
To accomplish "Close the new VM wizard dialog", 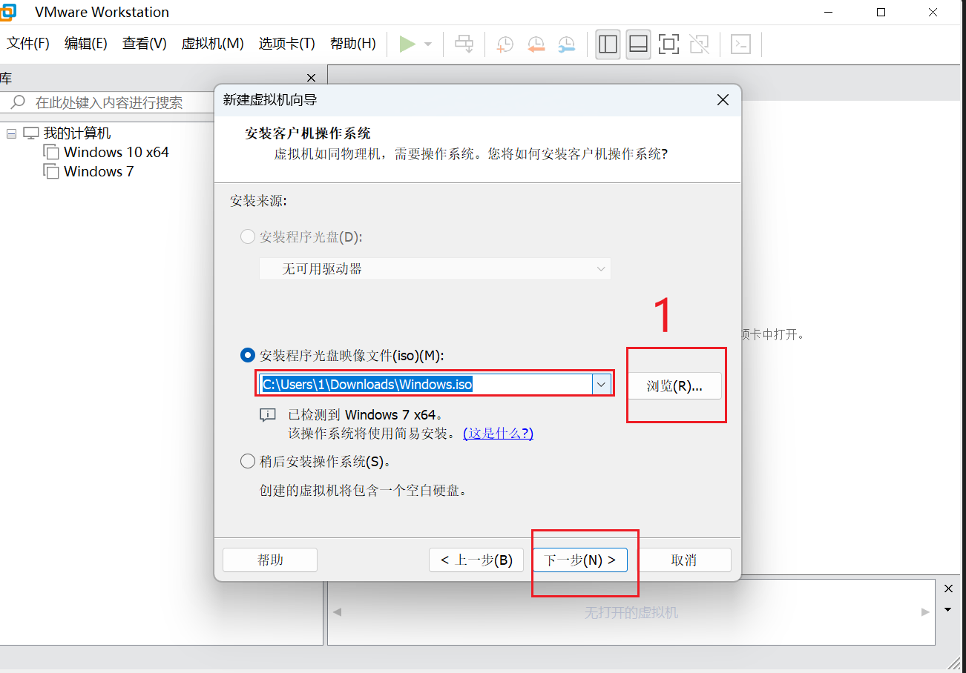I will [723, 100].
